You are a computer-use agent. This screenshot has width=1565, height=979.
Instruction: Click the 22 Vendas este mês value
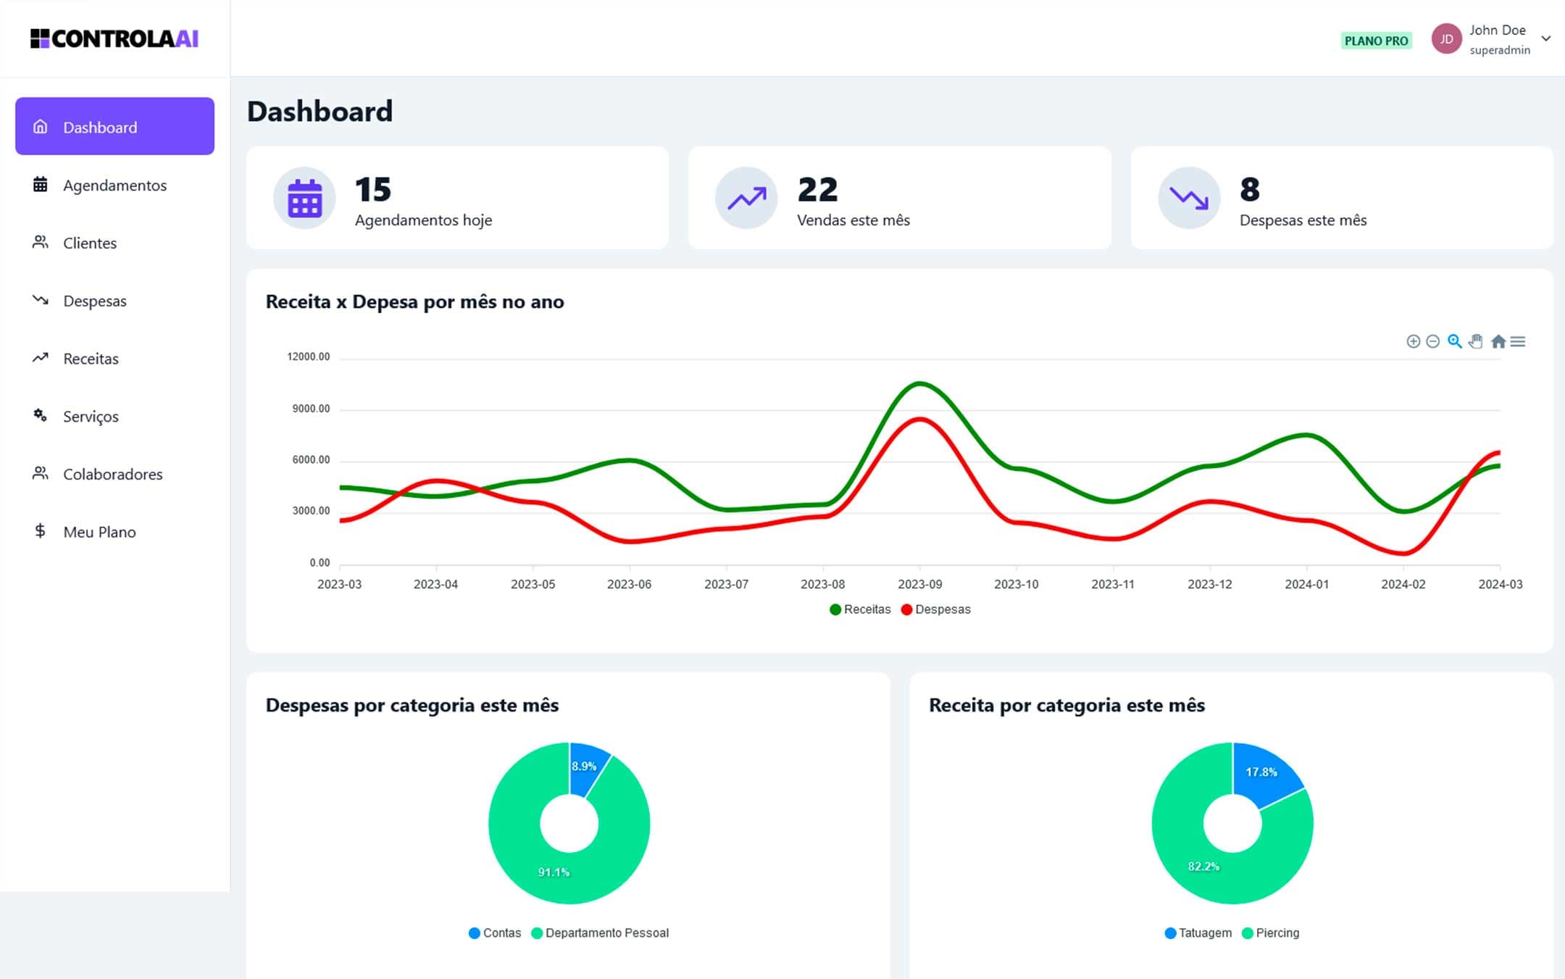point(817,190)
